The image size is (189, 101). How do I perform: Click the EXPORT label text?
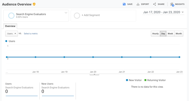coord(145,4)
